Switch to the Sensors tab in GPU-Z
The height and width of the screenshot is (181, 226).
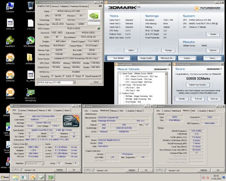tap(55, 6)
